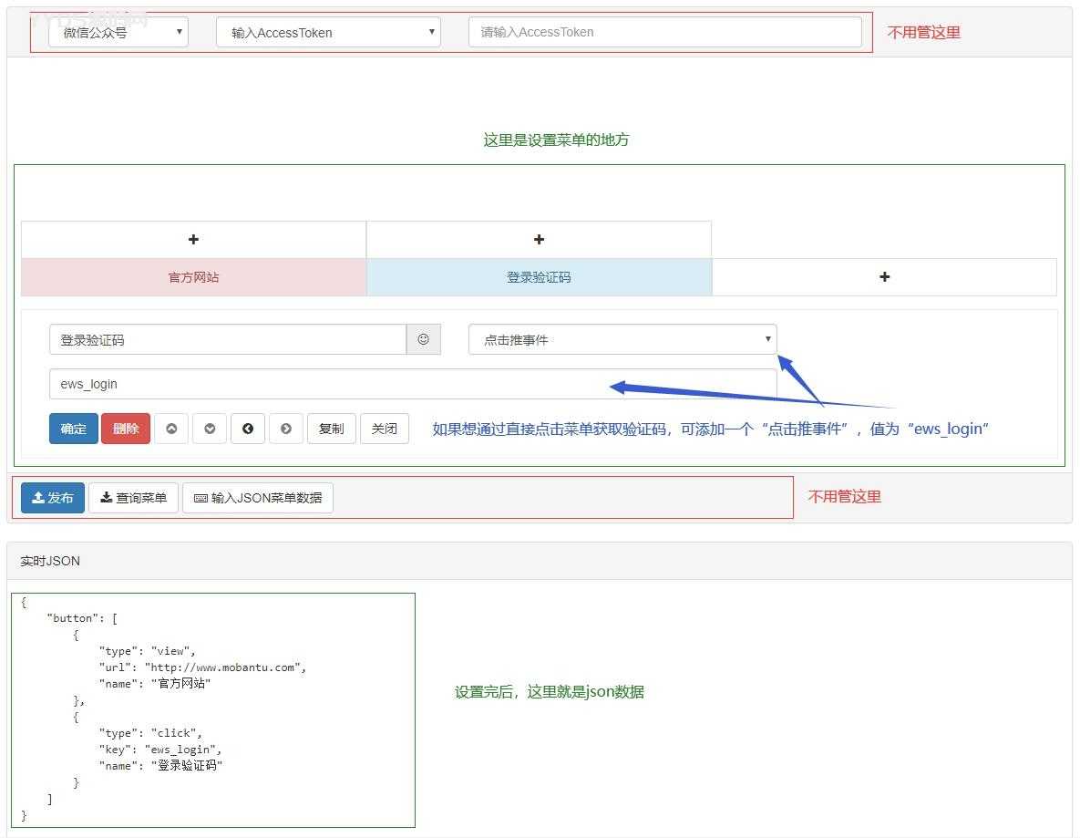Add submenu above 官方网站 with plus icon
Image resolution: width=1080 pixels, height=838 pixels.
point(193,240)
